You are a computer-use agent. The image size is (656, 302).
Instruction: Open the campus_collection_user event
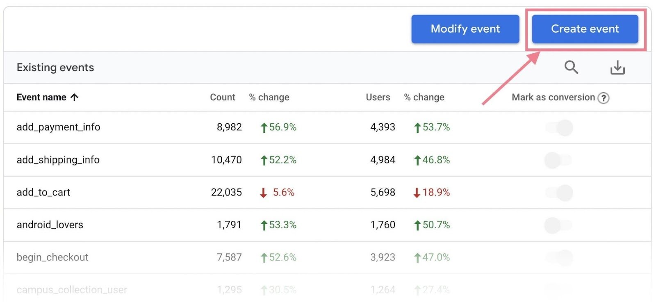tap(72, 290)
